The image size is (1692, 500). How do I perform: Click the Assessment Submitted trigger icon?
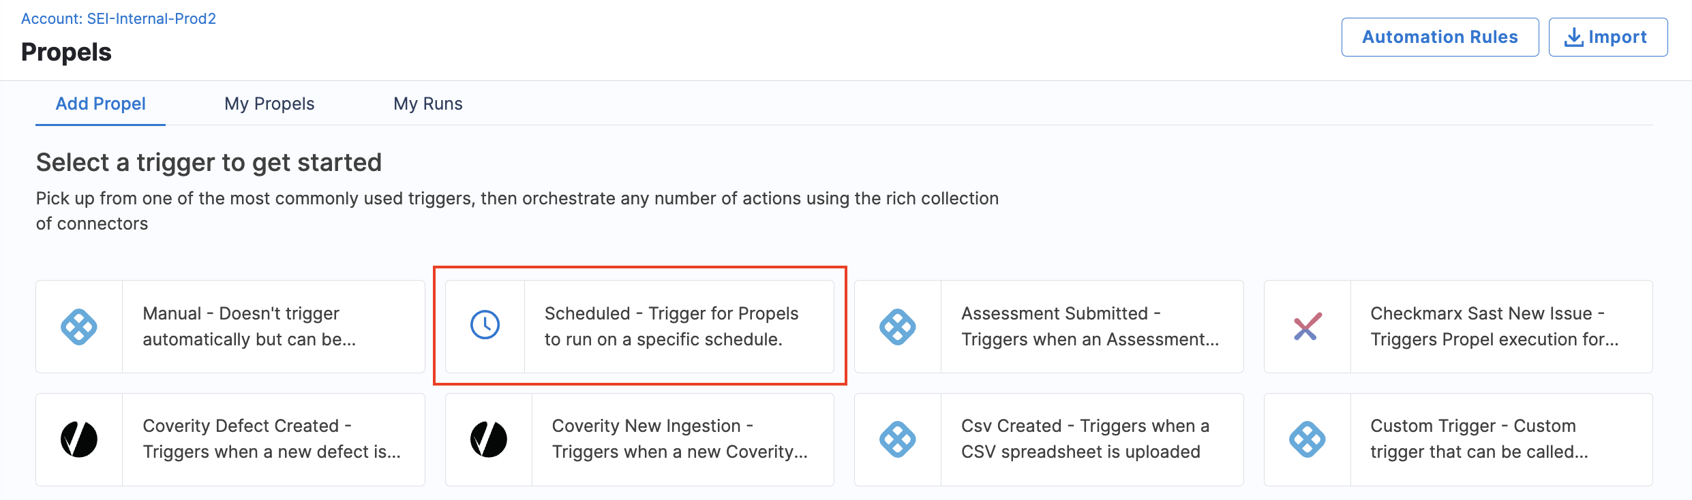898,327
